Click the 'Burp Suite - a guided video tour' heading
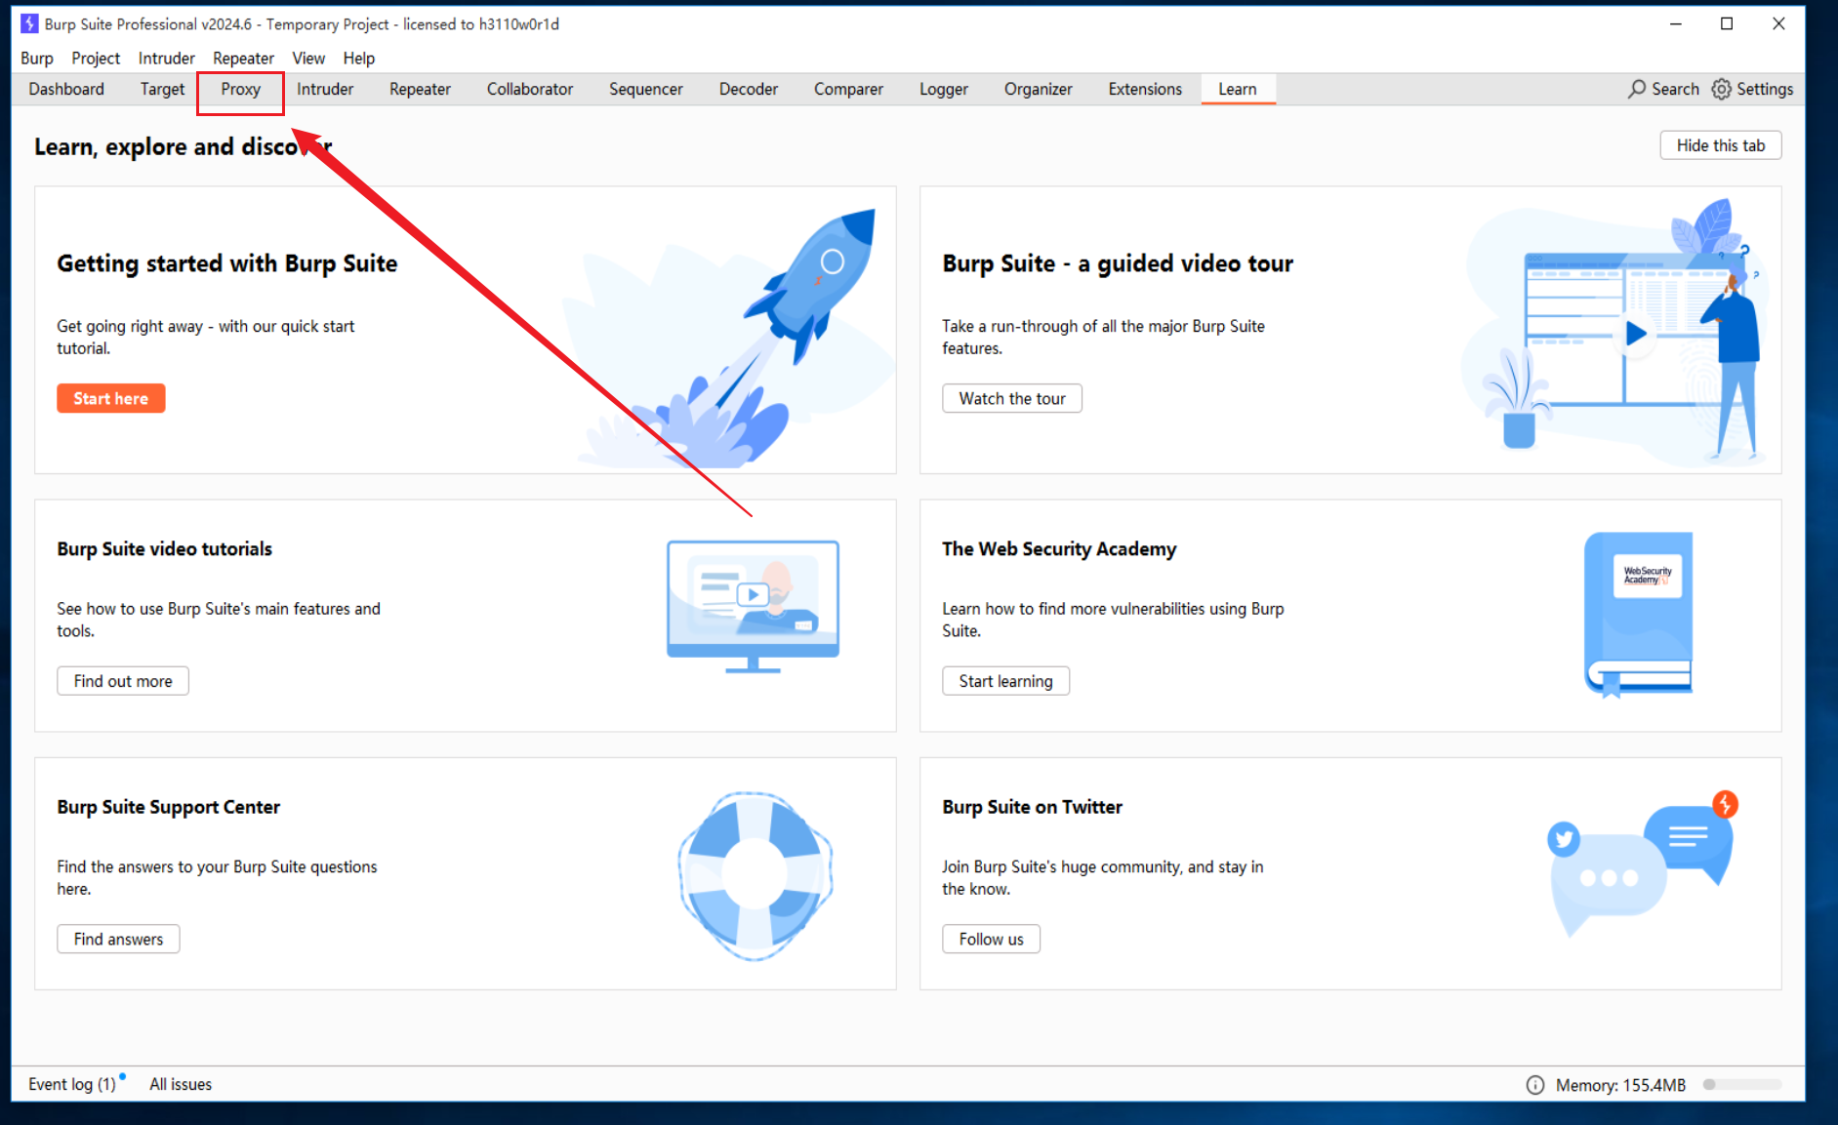The height and width of the screenshot is (1125, 1838). [x=1118, y=263]
